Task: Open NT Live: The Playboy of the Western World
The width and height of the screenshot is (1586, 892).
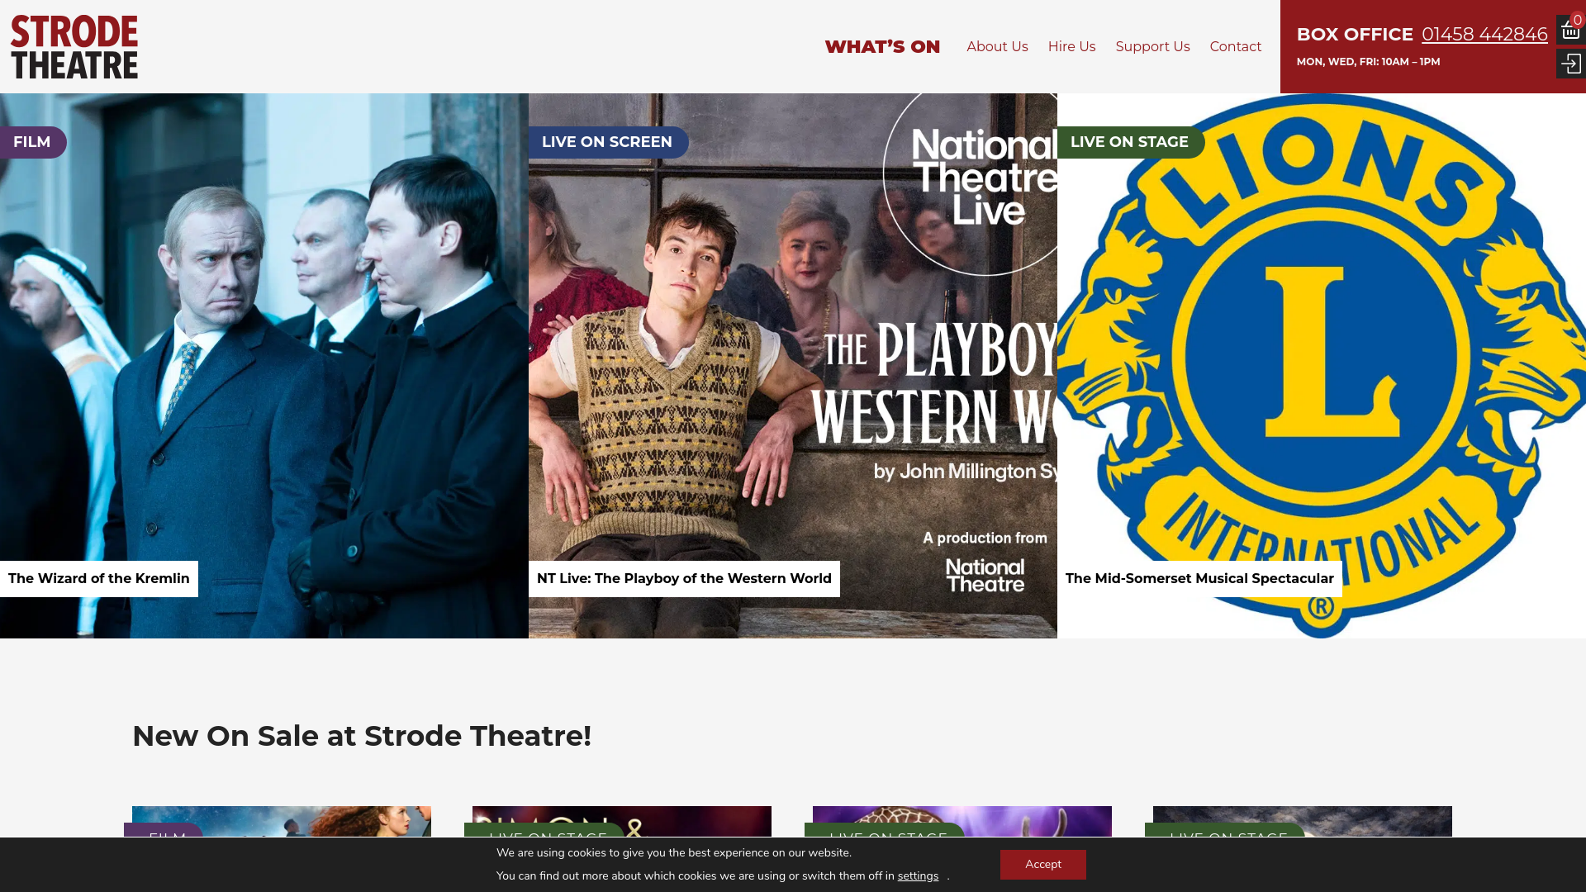Action: [684, 579]
